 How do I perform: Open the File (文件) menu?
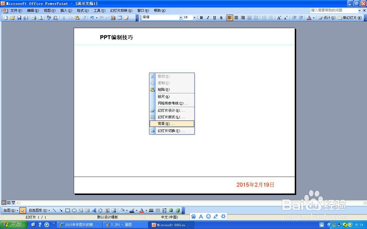click(x=16, y=11)
